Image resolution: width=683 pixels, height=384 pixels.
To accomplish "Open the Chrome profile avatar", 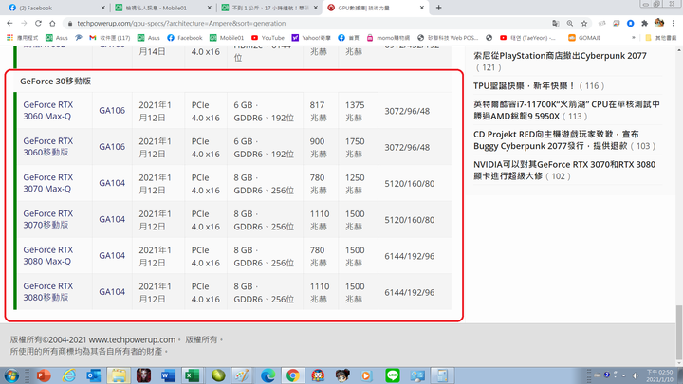I will [x=659, y=23].
